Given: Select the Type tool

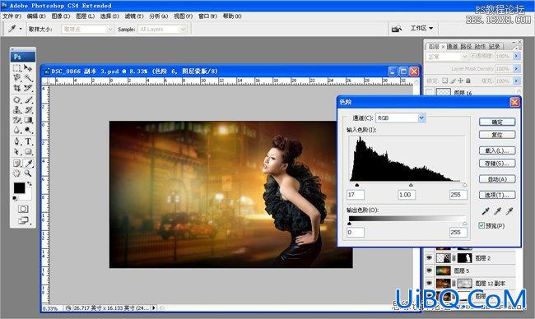Looking at the screenshot, I should pos(28,141).
